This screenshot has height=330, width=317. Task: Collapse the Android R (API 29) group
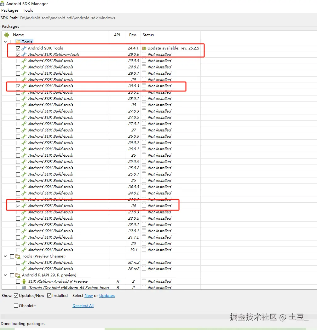coord(5,275)
